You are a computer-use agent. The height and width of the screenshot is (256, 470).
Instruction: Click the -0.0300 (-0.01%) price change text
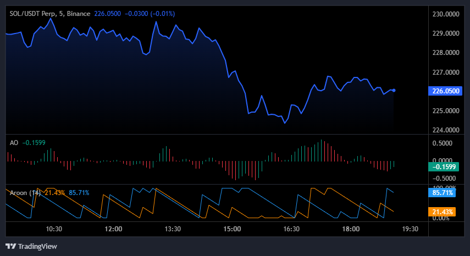tap(144, 13)
